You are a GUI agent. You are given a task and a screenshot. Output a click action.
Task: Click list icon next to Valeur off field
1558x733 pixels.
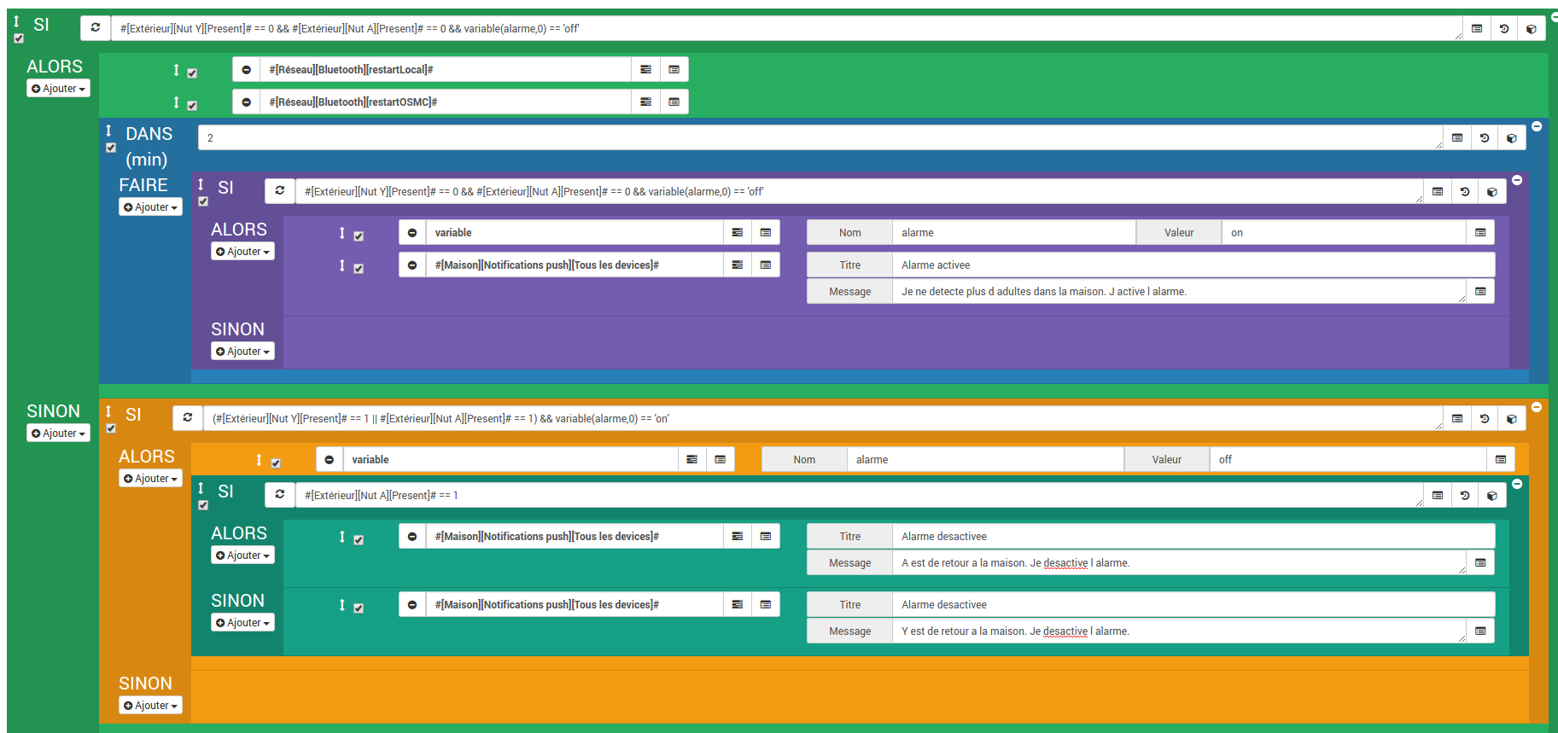tap(1501, 459)
